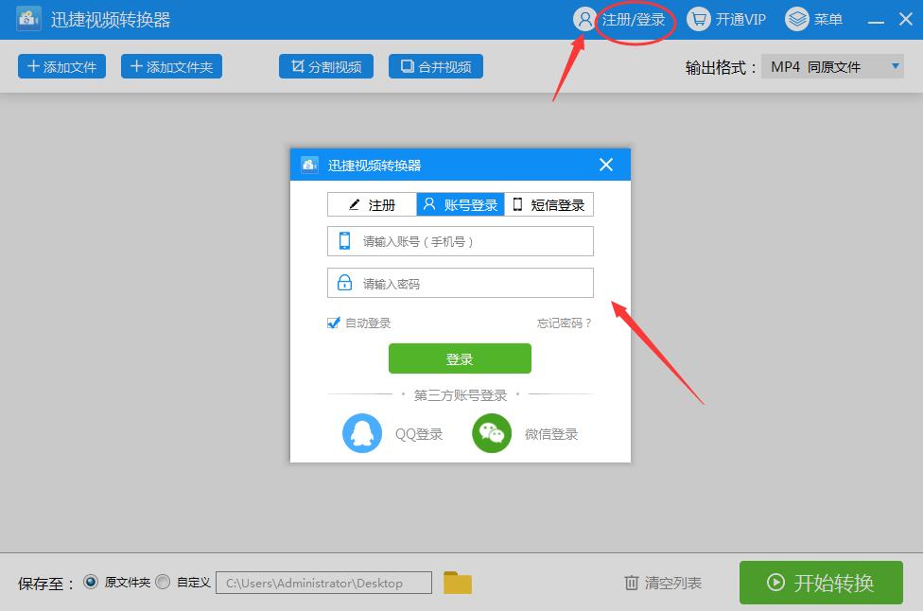
Task: Switch to the 注册 registration tab
Action: pyautogui.click(x=372, y=203)
